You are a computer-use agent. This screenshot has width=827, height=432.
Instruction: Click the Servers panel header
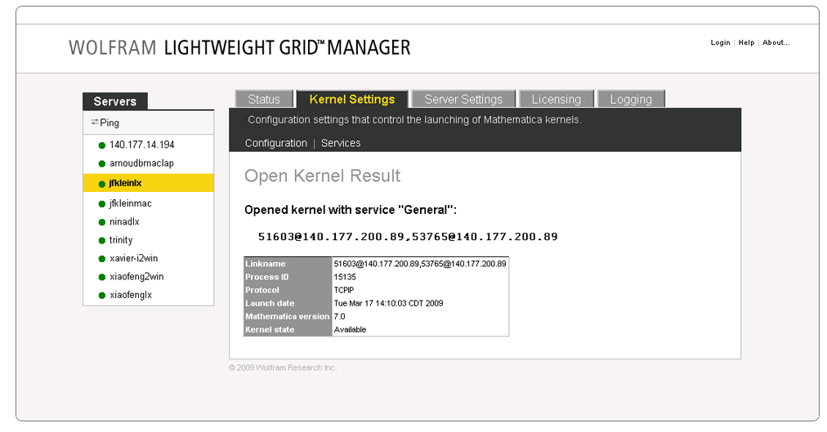(115, 101)
